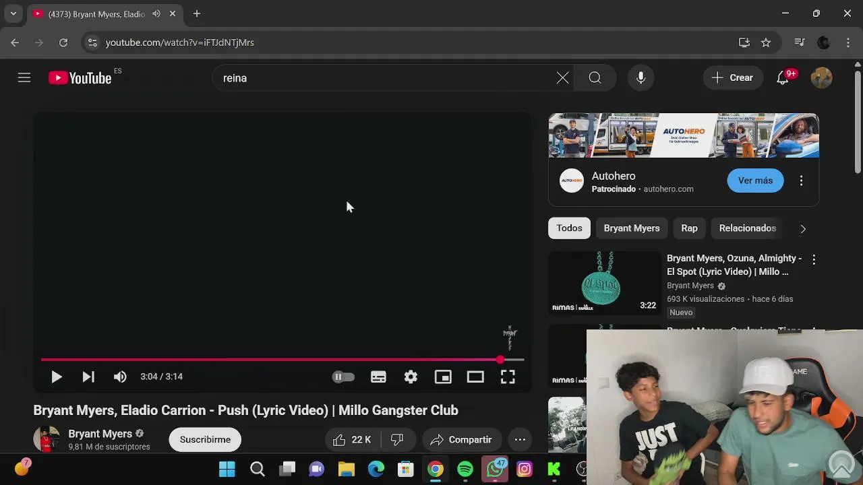Open Bryant Myers channel name link
The width and height of the screenshot is (863, 485).
pyautogui.click(x=100, y=434)
